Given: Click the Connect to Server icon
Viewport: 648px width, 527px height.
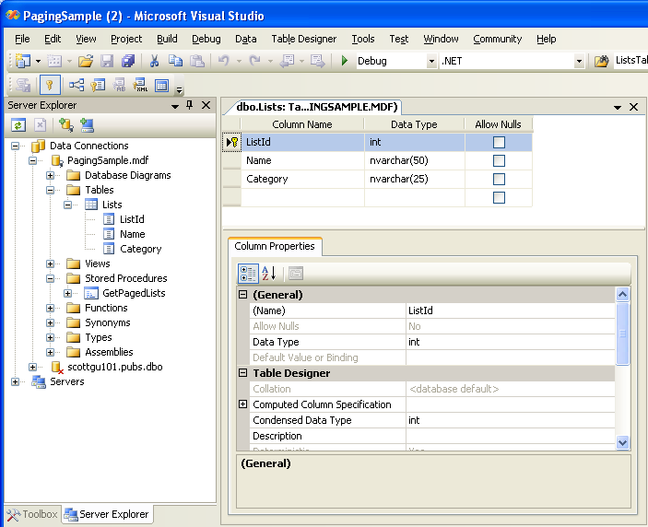Looking at the screenshot, I should (88, 124).
